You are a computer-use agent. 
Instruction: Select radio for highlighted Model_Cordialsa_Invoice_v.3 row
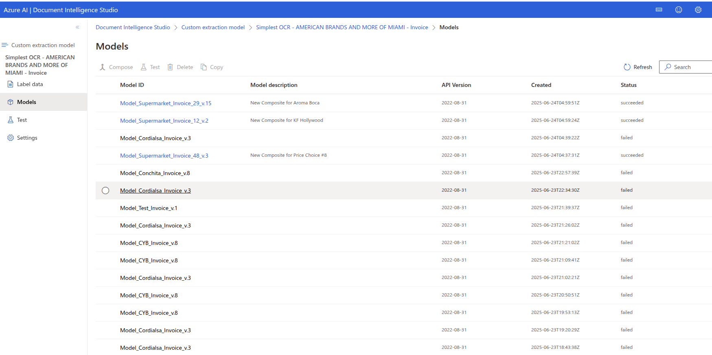[x=105, y=190]
